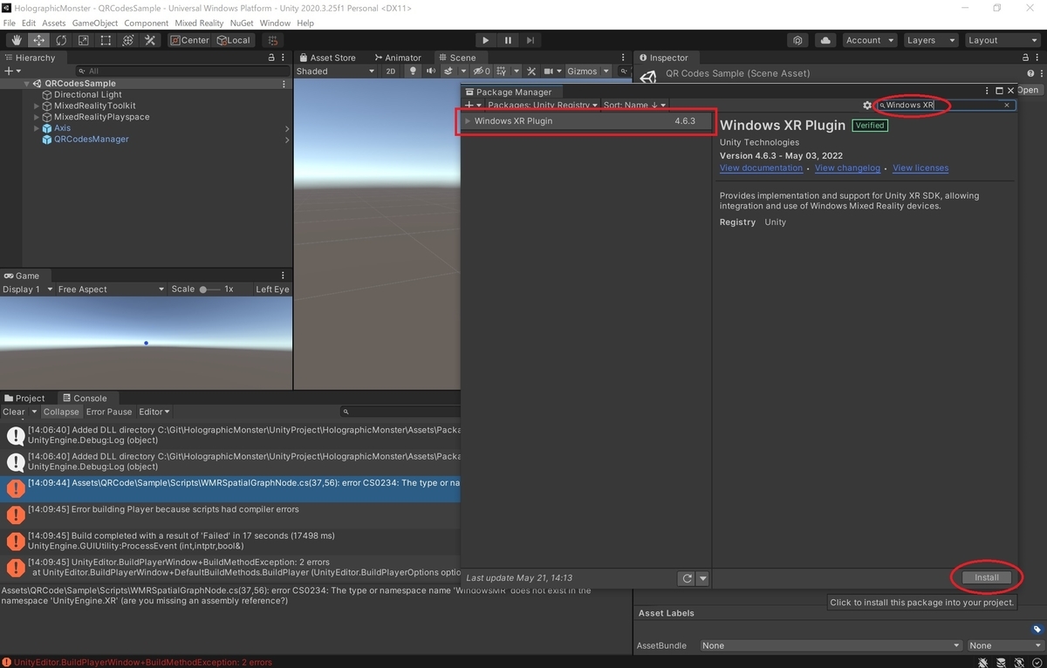The width and height of the screenshot is (1047, 668).
Task: Select the Rotate tool
Action: coord(61,40)
